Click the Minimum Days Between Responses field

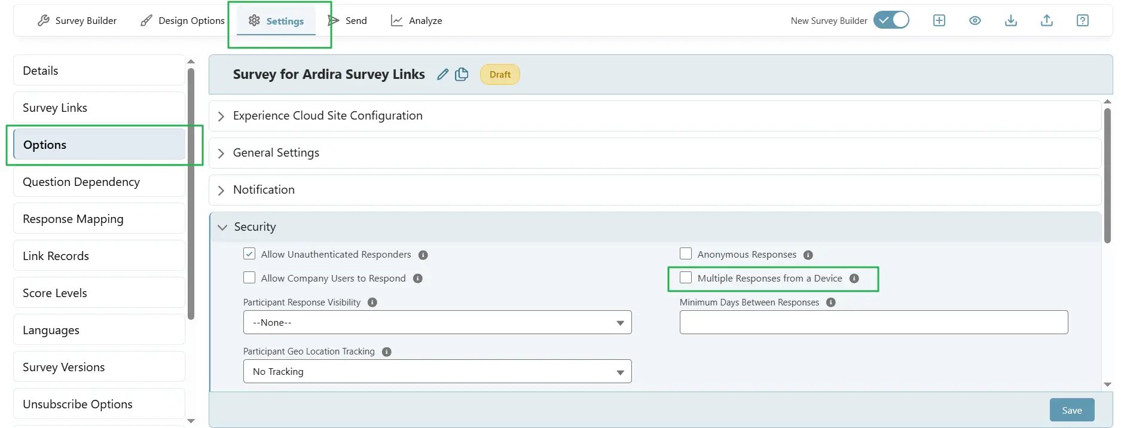pyautogui.click(x=873, y=323)
